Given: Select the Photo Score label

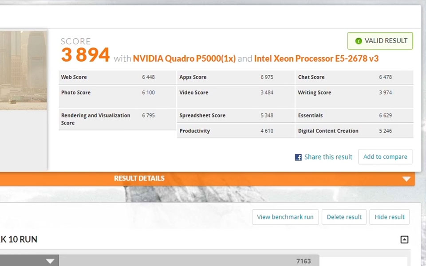Looking at the screenshot, I should [76, 93].
